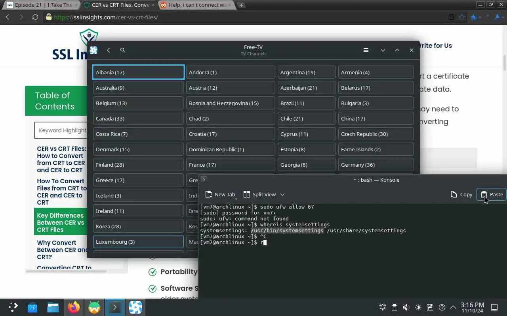Choose Canada (33) country

(x=138, y=118)
